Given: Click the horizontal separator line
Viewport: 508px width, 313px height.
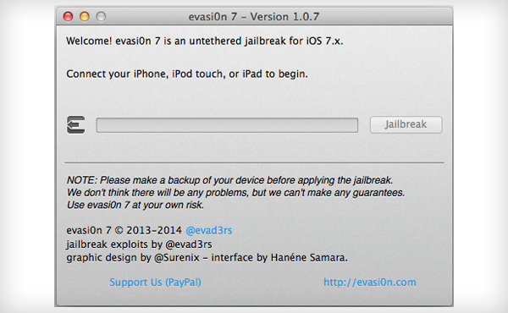Looking at the screenshot, I should pos(254,162).
